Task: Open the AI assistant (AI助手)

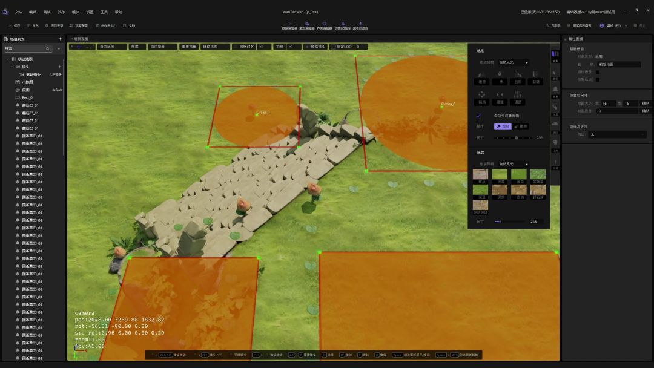Action: pyautogui.click(x=553, y=25)
